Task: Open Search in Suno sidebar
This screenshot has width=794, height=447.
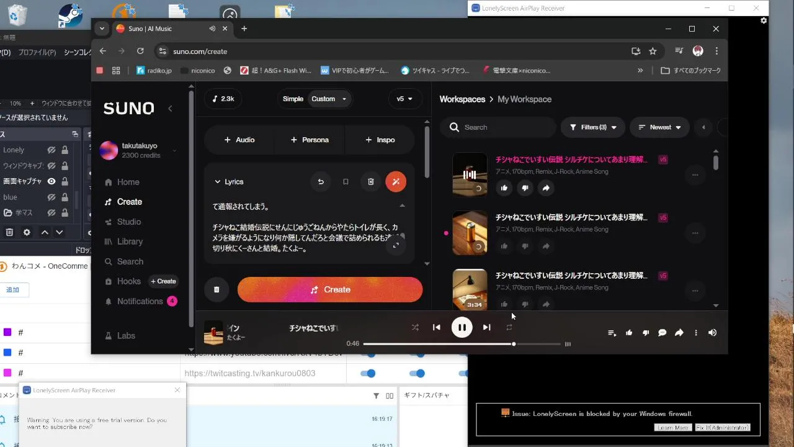Action: point(124,261)
